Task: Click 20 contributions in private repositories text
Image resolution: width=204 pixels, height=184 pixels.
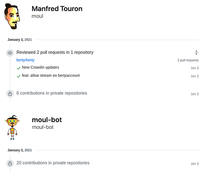Action: click(53, 163)
